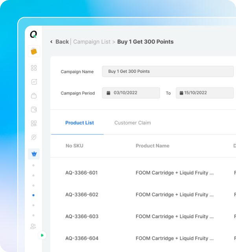The image size is (236, 252).
Task: Click the Back link
Action: (x=59, y=42)
